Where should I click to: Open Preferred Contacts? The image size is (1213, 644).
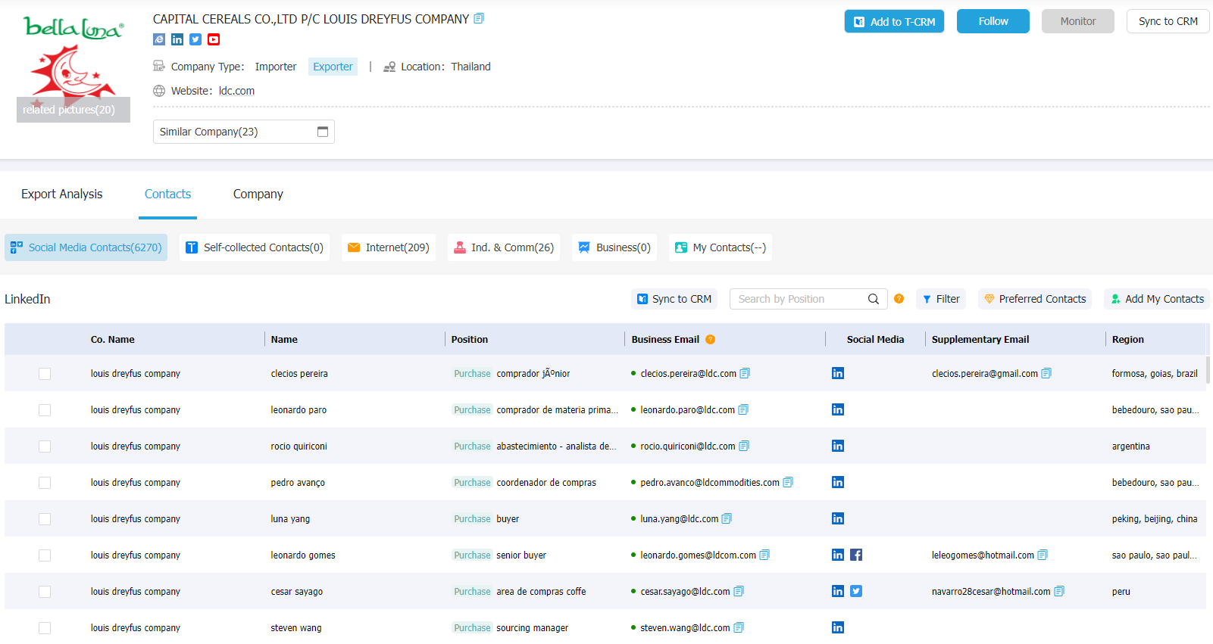pos(1035,299)
